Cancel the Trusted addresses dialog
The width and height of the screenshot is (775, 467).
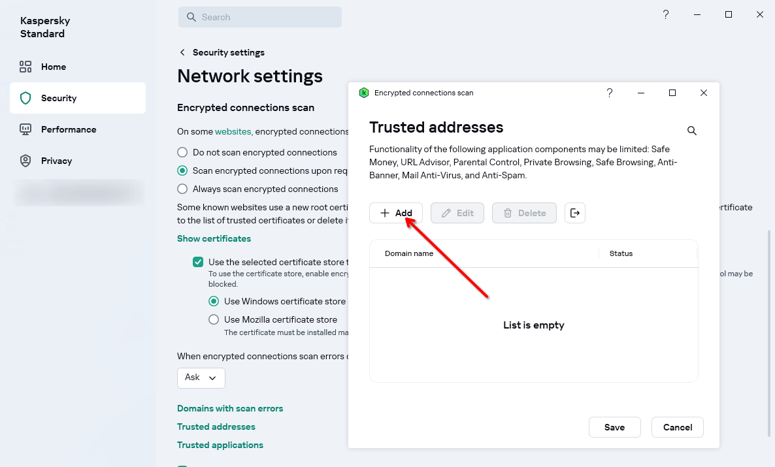(677, 427)
